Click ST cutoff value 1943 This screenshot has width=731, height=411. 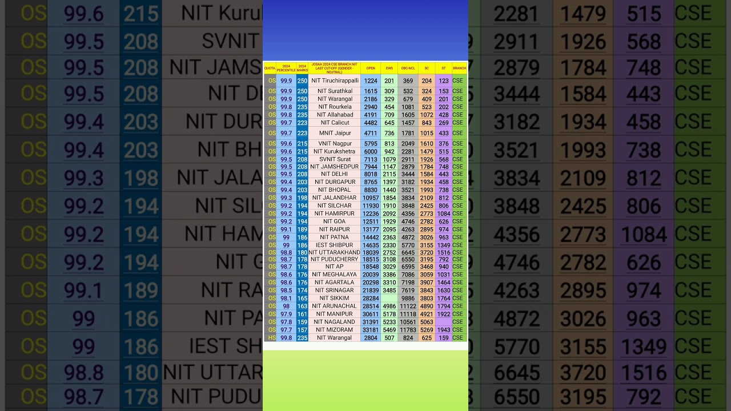tap(444, 330)
